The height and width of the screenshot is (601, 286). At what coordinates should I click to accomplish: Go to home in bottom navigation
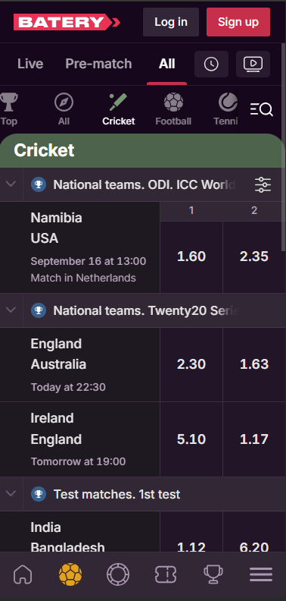[x=23, y=574]
